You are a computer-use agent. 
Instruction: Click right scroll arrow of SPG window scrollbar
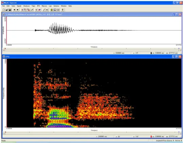180,134
